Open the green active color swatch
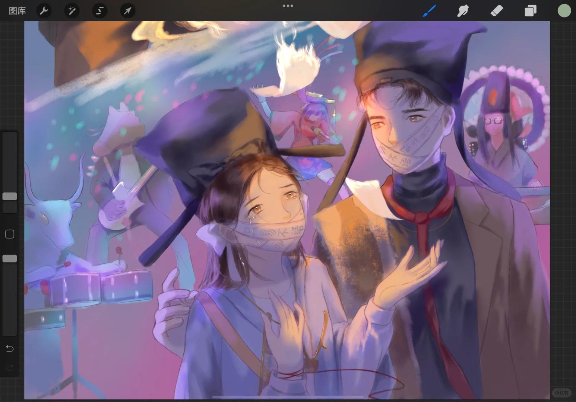Viewport: 576px width, 402px height. 564,11
